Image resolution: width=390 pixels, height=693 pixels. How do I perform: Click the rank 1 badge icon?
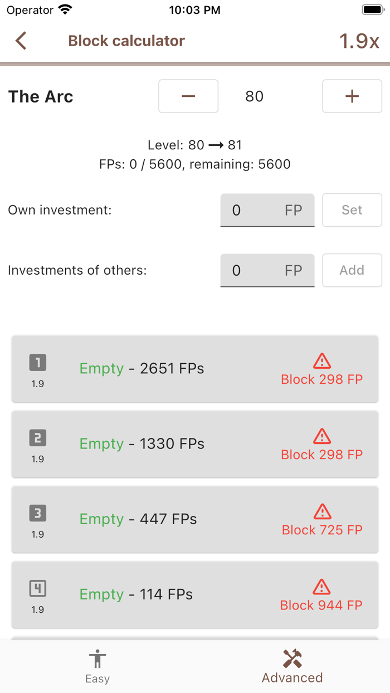point(38,363)
